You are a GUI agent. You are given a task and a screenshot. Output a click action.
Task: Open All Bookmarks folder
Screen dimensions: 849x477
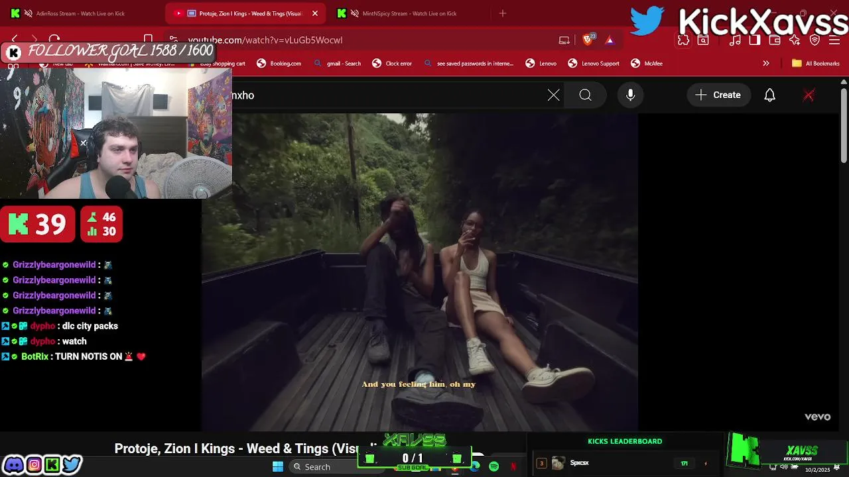click(x=816, y=64)
